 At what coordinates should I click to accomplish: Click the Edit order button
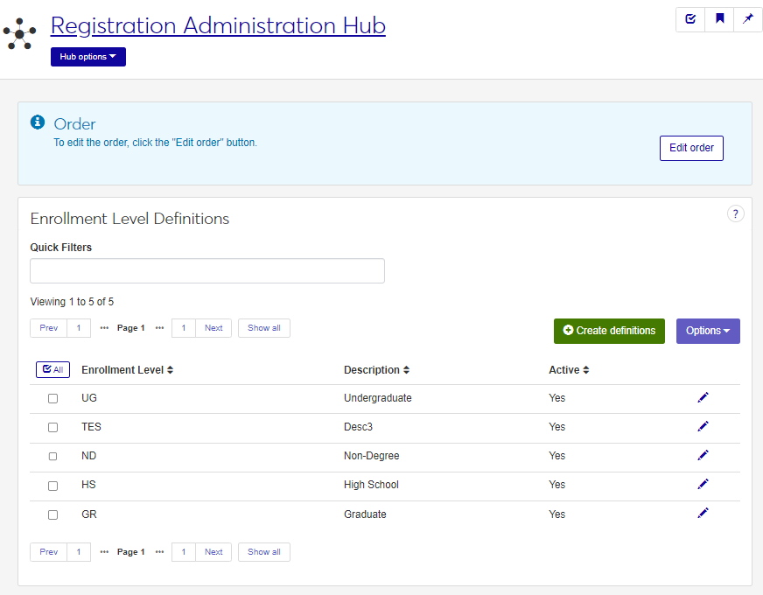point(691,148)
